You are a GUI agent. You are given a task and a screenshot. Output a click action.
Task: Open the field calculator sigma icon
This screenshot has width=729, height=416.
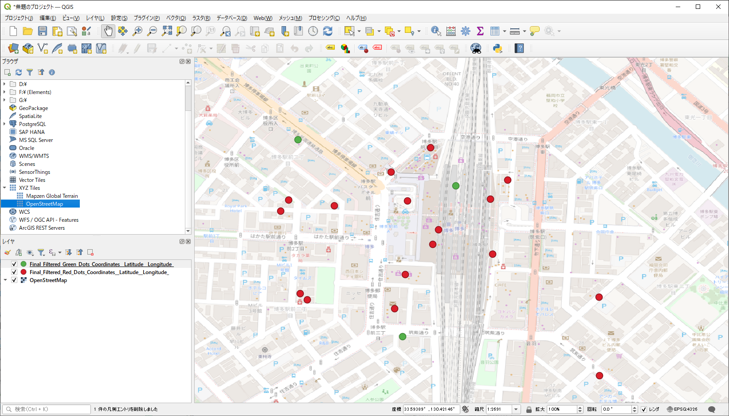(x=480, y=31)
